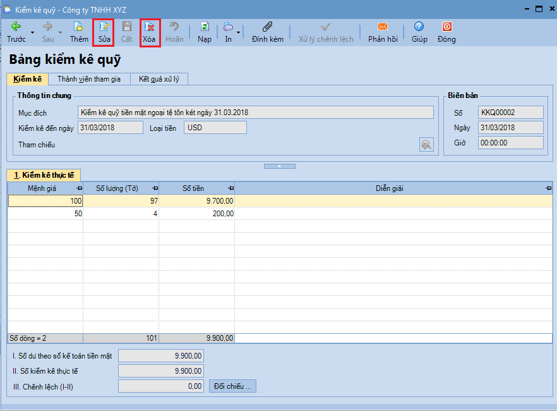Select the 1. Kiểm kê thực tế tab

[44, 175]
